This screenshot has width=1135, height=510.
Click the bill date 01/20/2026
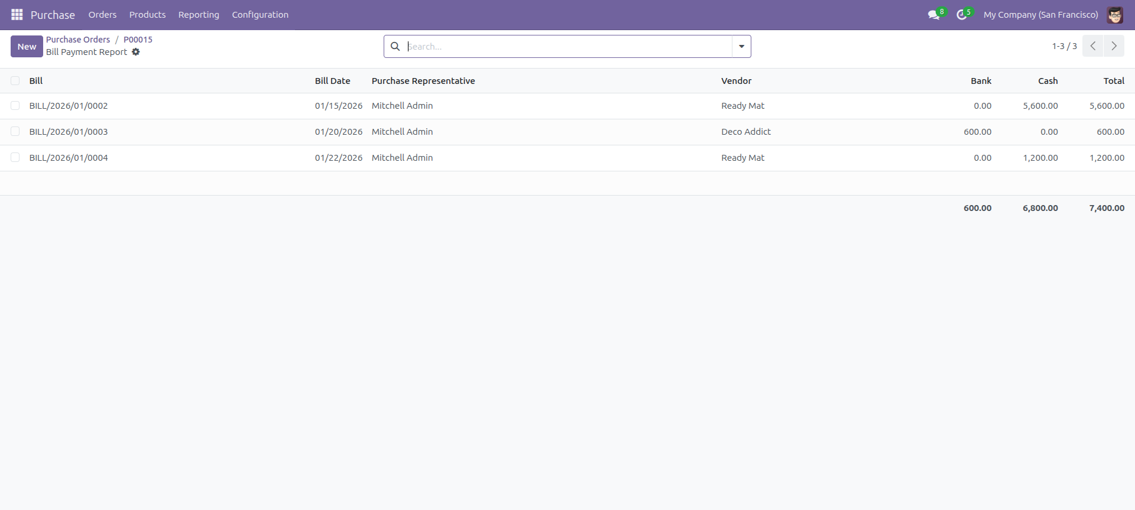click(x=339, y=132)
